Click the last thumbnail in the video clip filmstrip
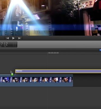Image resolution: width=101 pixels, height=109 pixels. tap(71, 80)
